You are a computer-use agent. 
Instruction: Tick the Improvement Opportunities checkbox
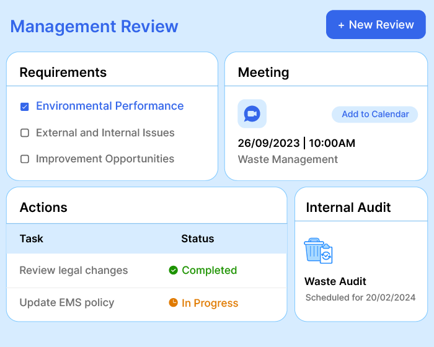click(25, 159)
